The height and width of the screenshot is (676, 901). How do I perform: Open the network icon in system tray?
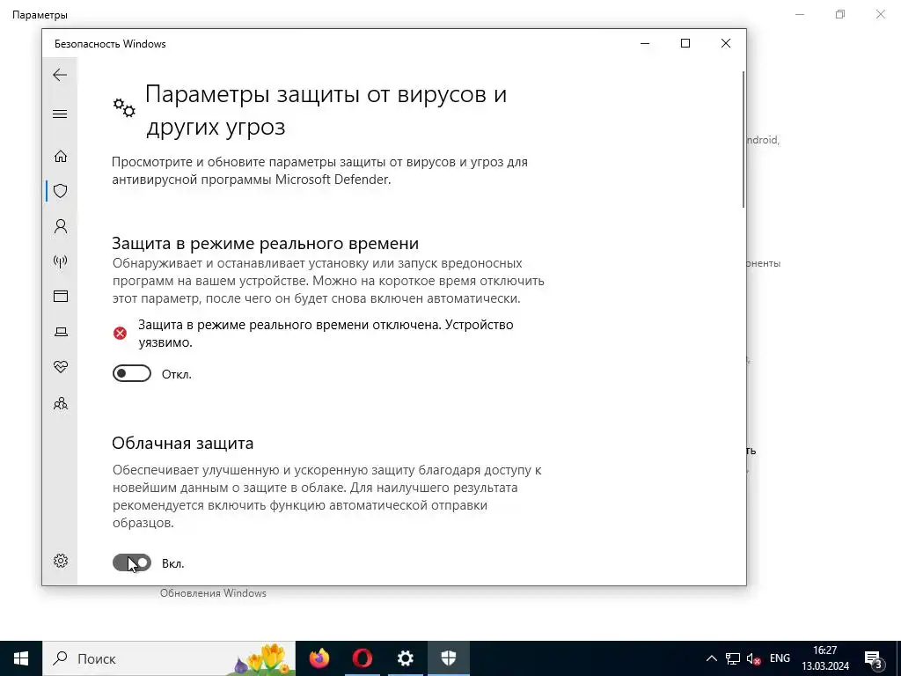(x=733, y=658)
